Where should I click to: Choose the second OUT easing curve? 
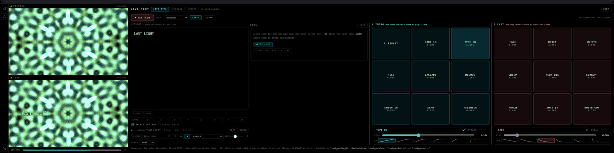(528, 140)
